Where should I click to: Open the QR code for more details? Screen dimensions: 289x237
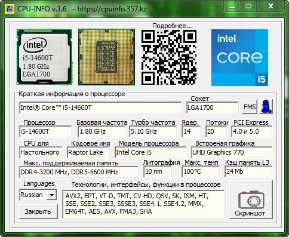click(x=169, y=57)
